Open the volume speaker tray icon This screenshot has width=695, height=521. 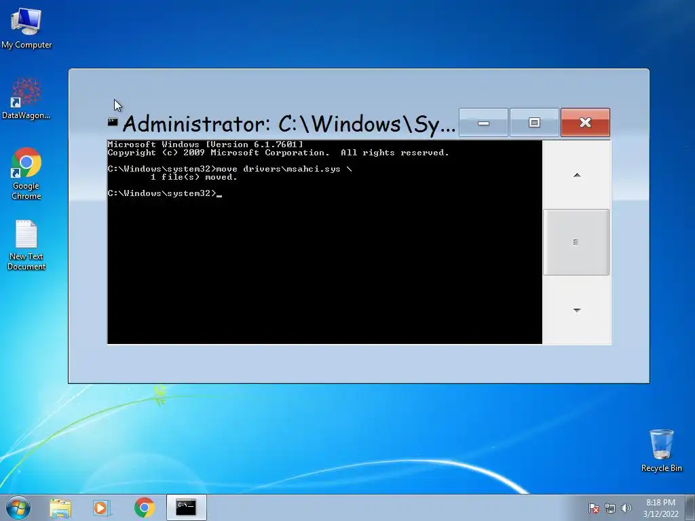pos(626,508)
